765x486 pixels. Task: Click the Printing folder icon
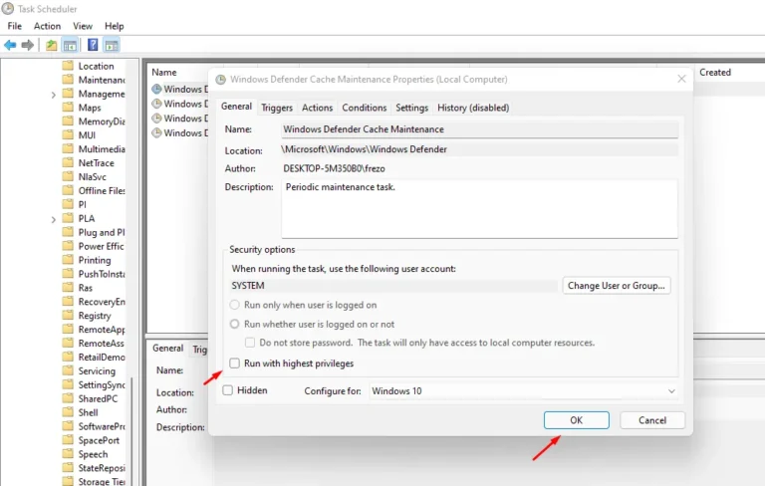[x=68, y=260]
